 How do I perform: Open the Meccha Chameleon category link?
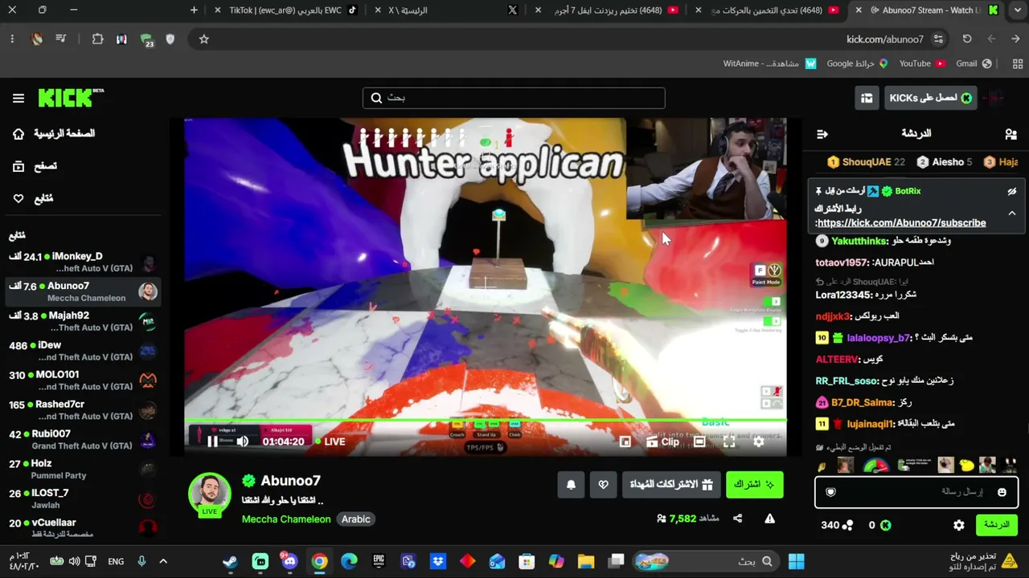click(286, 519)
